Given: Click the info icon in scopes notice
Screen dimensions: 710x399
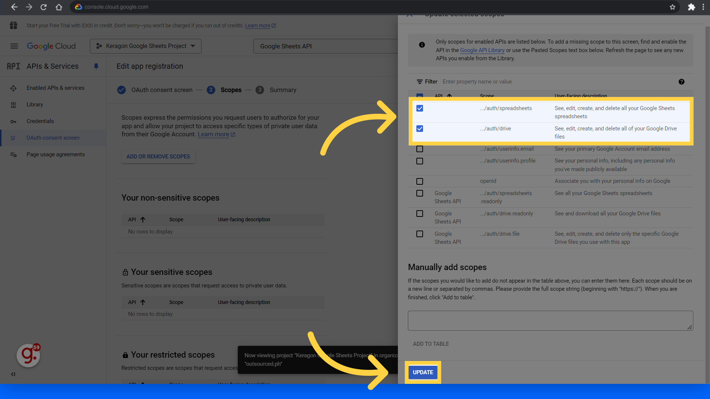Looking at the screenshot, I should tap(422, 45).
